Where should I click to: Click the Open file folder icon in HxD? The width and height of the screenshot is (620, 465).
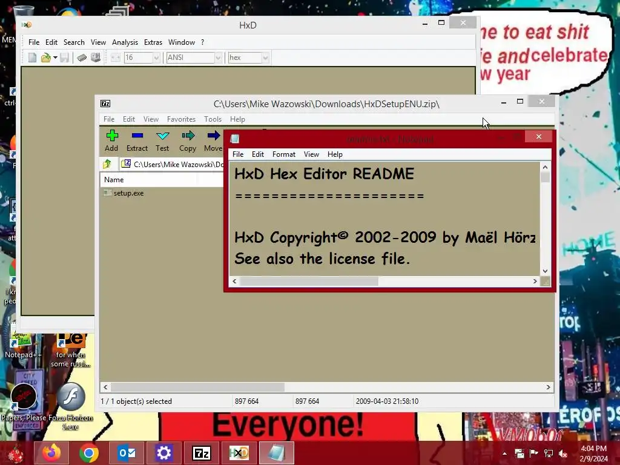point(46,58)
